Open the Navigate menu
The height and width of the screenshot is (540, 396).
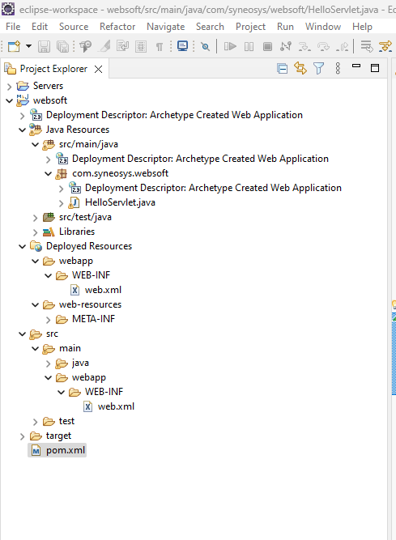(166, 27)
